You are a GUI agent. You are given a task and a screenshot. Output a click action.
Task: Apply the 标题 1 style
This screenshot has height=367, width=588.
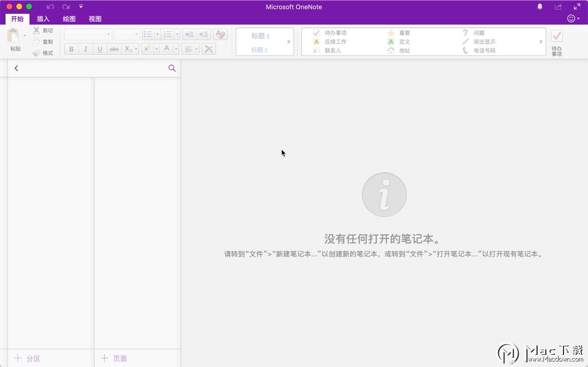260,36
